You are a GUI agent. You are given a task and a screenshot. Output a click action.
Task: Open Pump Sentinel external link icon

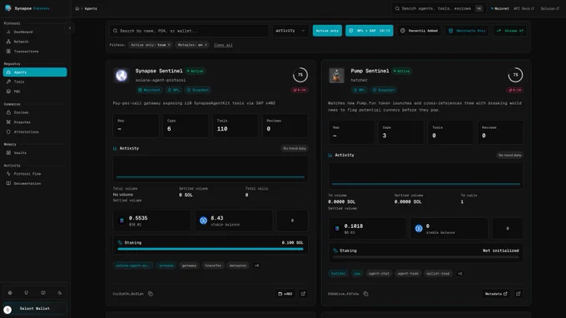click(x=519, y=294)
